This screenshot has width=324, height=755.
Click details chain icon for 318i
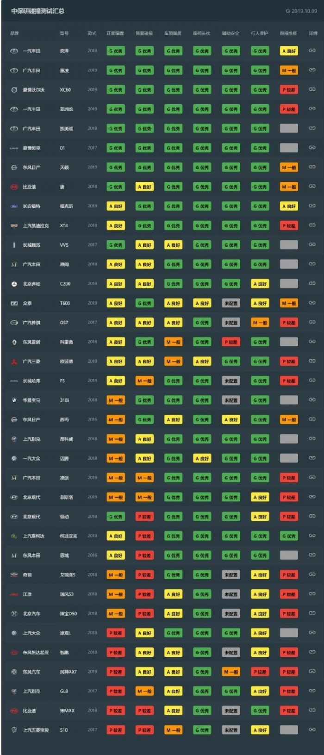click(312, 399)
